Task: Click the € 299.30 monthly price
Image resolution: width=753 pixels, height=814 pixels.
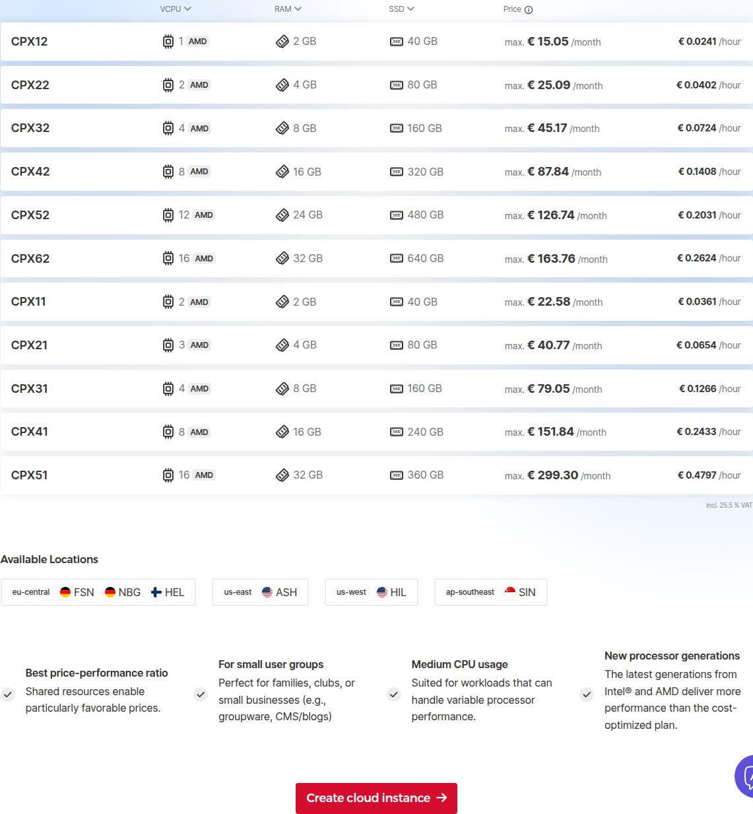Action: pos(553,475)
